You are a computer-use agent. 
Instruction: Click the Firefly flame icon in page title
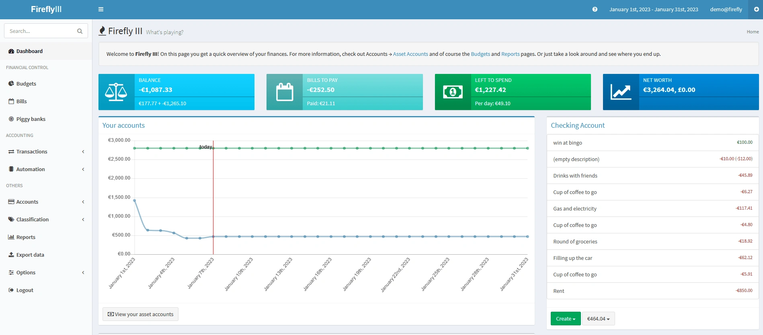(103, 31)
